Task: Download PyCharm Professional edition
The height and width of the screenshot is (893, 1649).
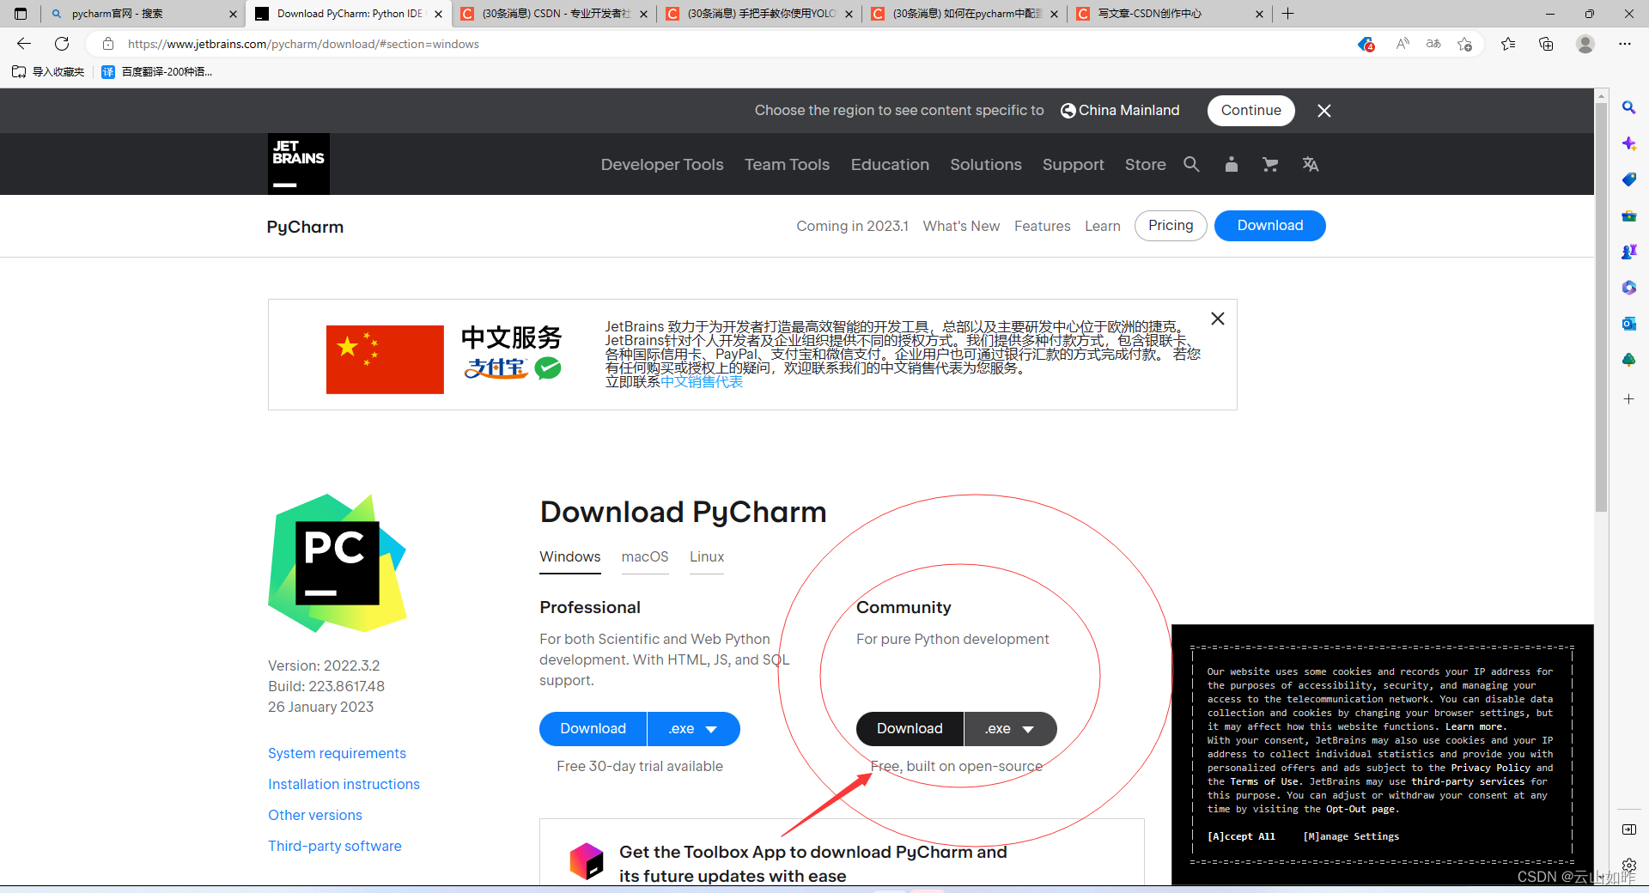Action: (x=593, y=728)
